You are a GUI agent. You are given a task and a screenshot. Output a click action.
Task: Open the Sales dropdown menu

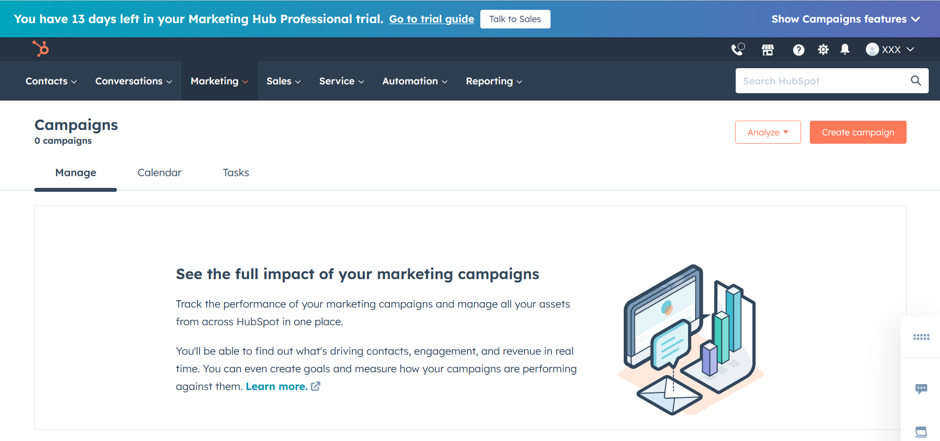[x=283, y=81]
